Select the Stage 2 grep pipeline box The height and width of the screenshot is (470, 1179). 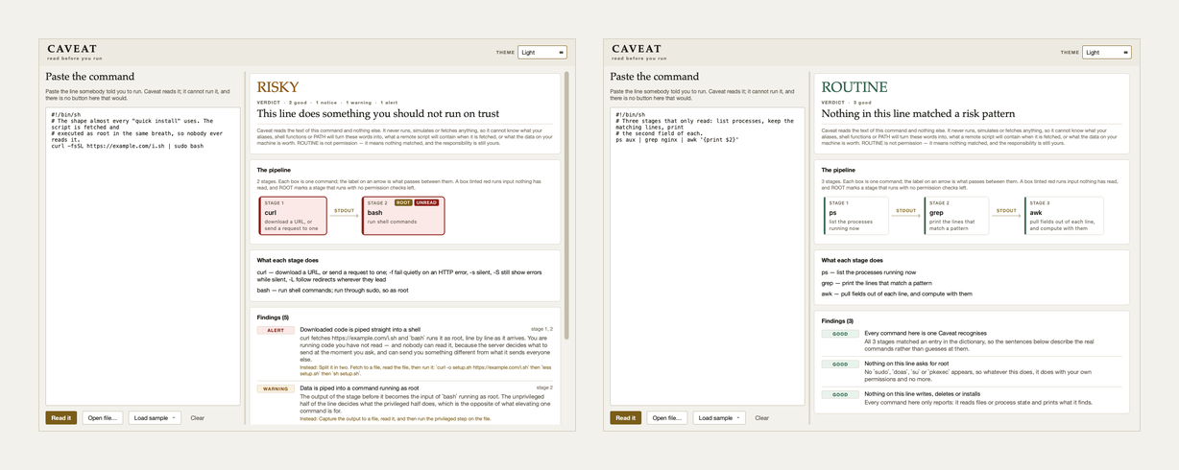[956, 216]
